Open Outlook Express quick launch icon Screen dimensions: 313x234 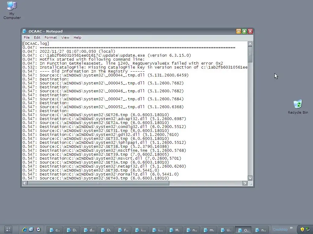(x=31, y=229)
